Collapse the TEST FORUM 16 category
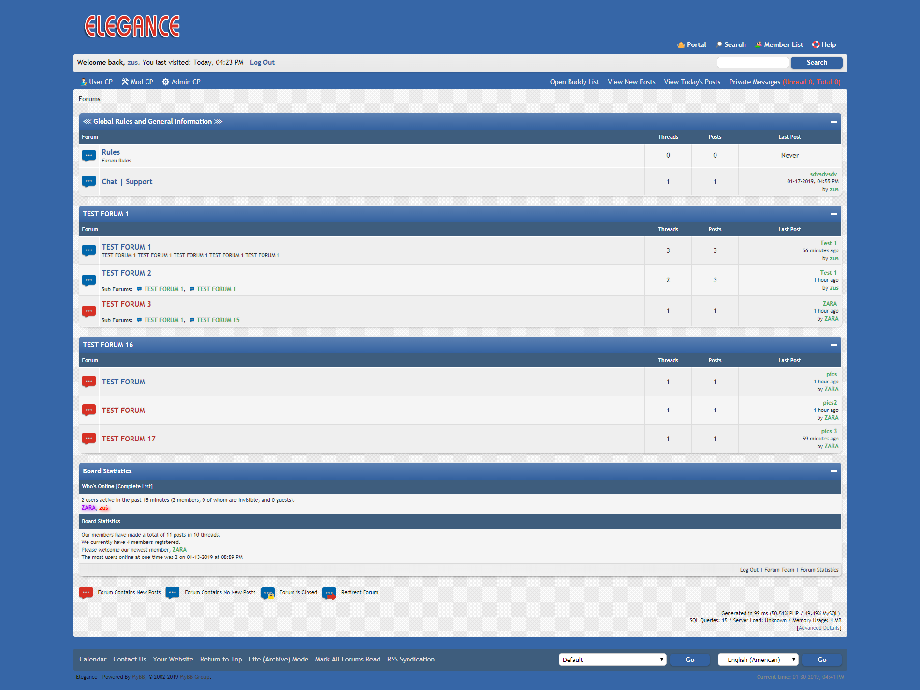This screenshot has height=690, width=920. [x=833, y=345]
